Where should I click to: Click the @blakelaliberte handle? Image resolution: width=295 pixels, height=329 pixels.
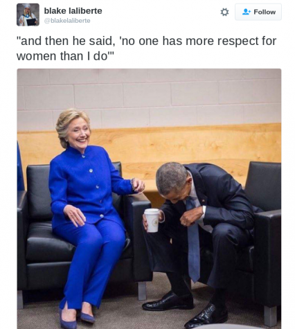point(67,21)
